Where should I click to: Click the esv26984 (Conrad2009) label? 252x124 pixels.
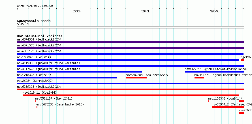(35, 81)
